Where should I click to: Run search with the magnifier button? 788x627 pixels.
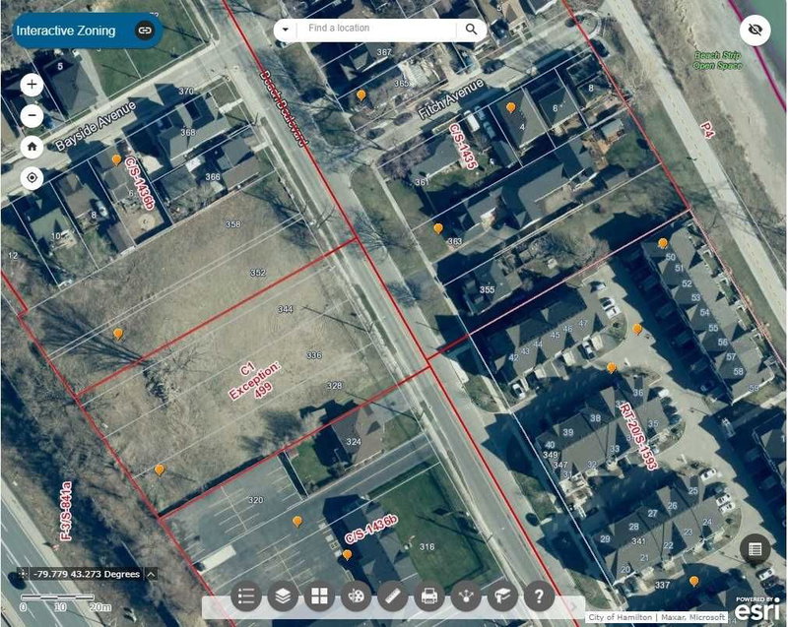pos(473,30)
